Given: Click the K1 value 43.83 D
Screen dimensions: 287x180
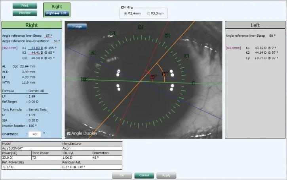Looking at the screenshot, I should coord(37,48).
